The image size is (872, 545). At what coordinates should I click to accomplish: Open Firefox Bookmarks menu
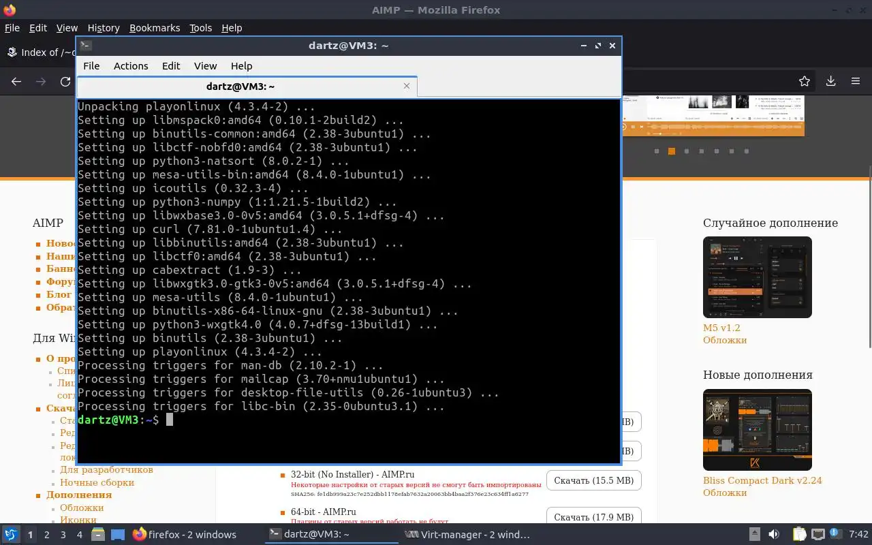pyautogui.click(x=155, y=28)
